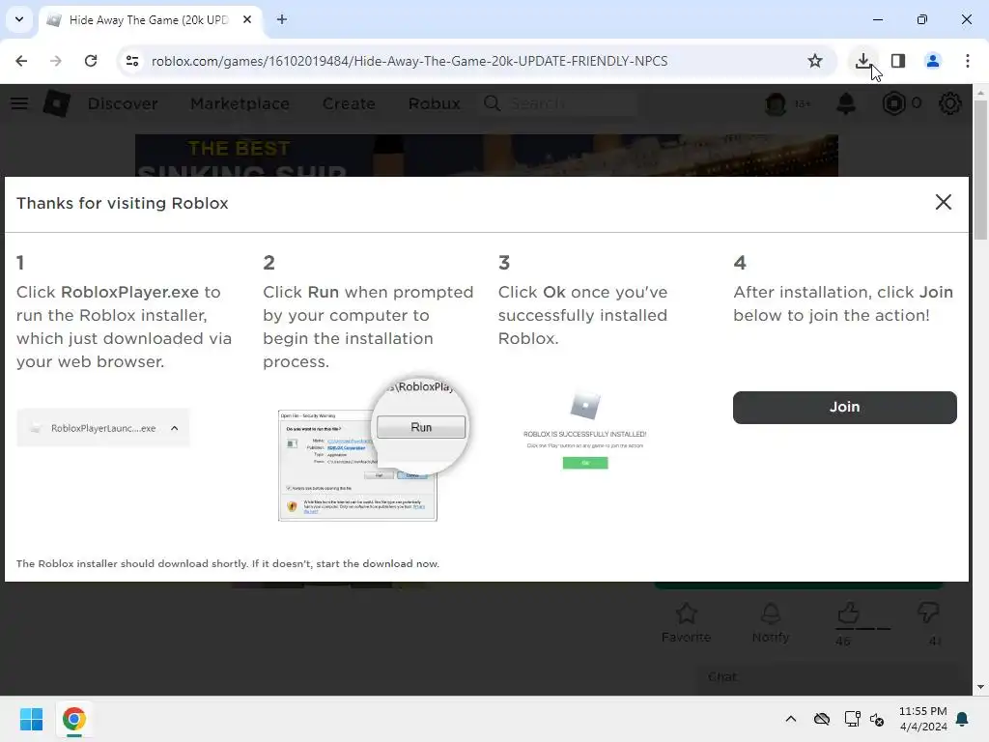Click the Robux balance icon

tap(893, 103)
